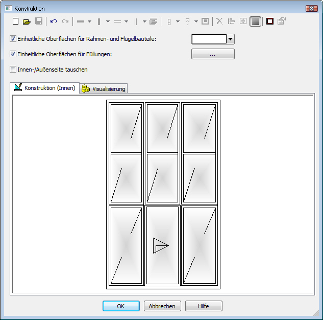Click the Abbrechen button
Image resolution: width=323 pixels, height=320 pixels.
tap(162, 306)
